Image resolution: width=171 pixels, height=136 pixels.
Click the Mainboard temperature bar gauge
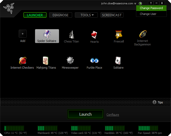(47, 128)
